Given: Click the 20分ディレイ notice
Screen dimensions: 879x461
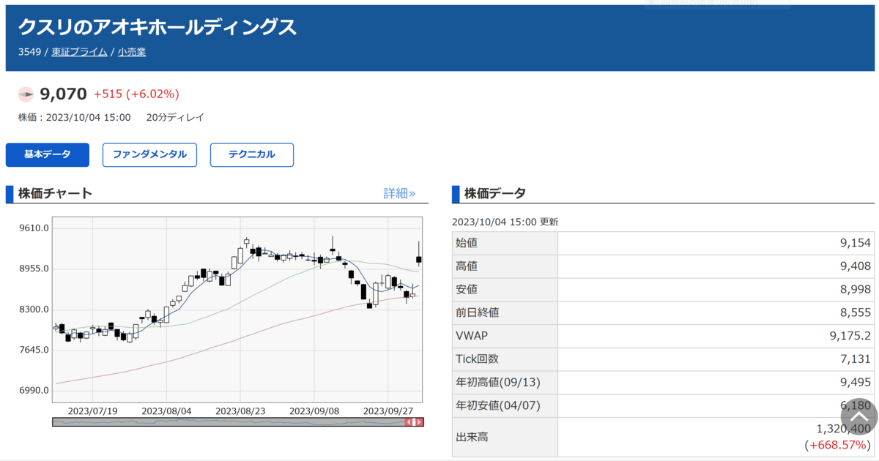Looking at the screenshot, I should click(175, 117).
